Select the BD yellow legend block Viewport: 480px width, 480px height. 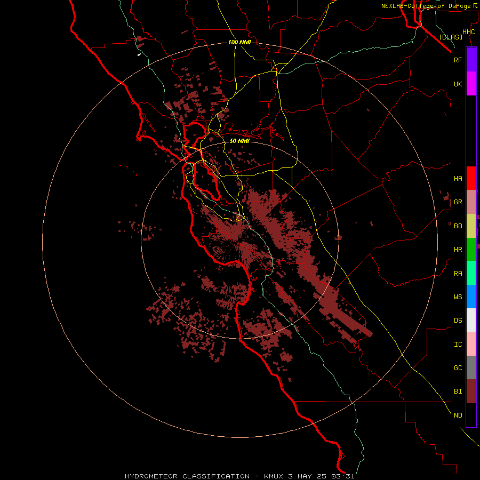click(x=471, y=226)
